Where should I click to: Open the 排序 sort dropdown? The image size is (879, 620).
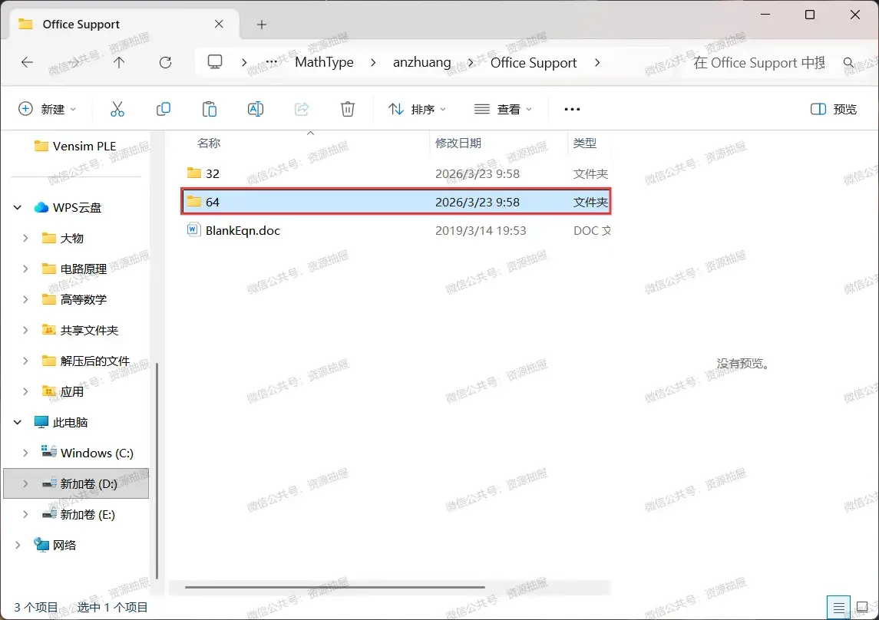point(418,109)
